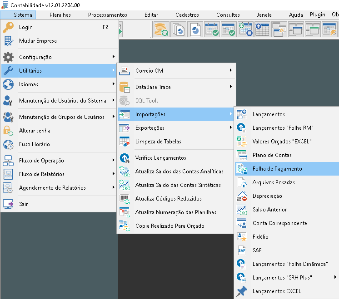Click the Excel icon beside Valores Orçados
The image size is (339, 299).
pyautogui.click(x=241, y=142)
